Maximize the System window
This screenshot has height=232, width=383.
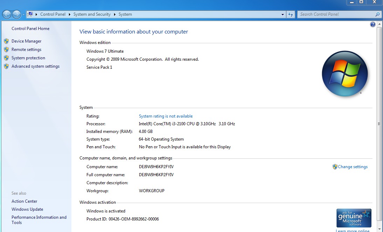coord(361,2)
